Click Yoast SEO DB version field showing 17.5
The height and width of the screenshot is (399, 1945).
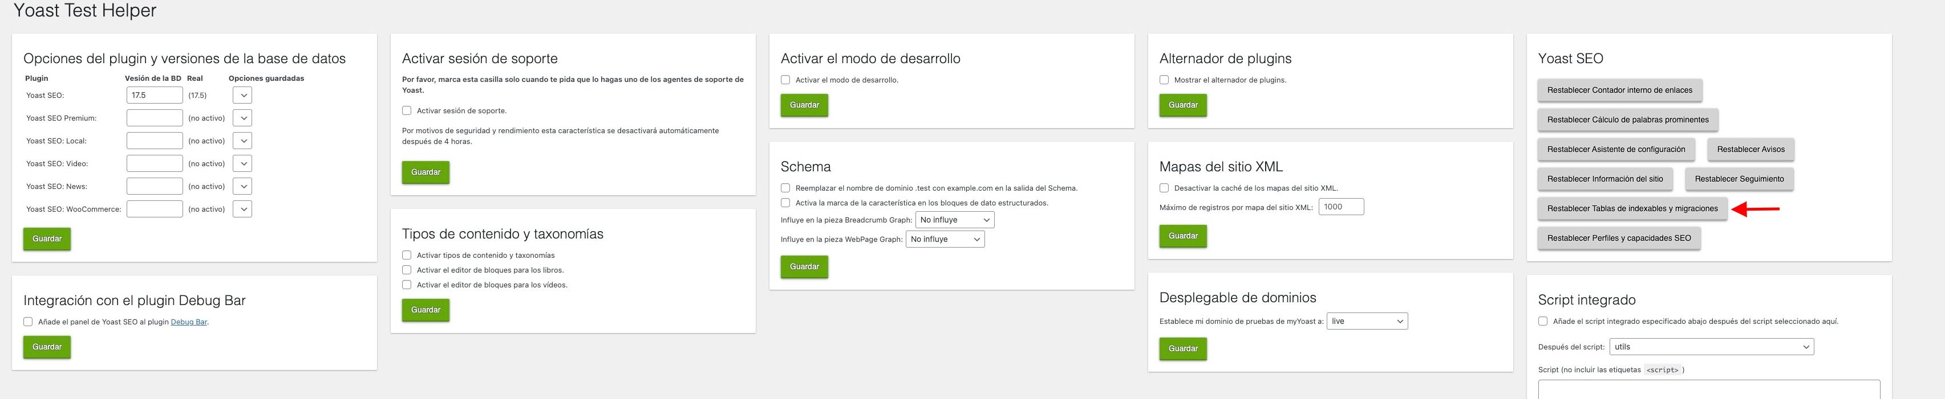point(155,96)
